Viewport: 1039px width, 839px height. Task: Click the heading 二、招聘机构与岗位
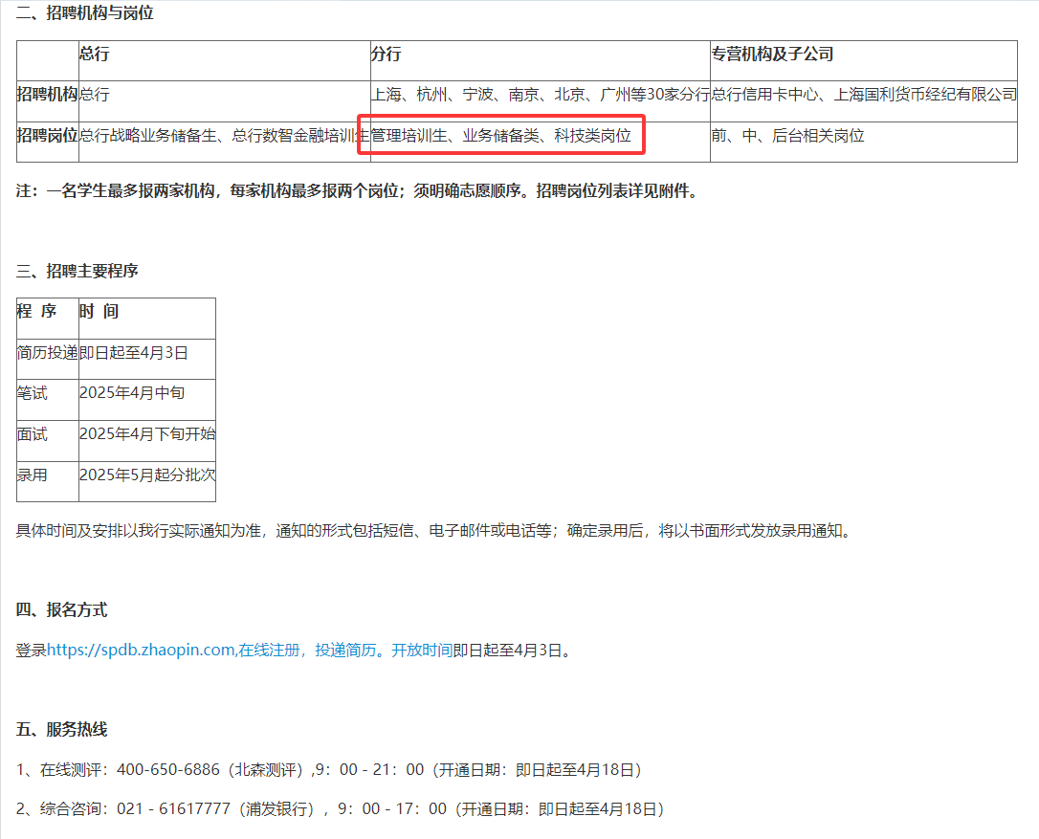[x=85, y=13]
